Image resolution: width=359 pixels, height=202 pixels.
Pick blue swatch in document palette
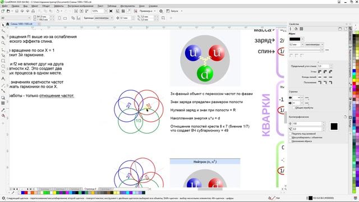pos(22,193)
